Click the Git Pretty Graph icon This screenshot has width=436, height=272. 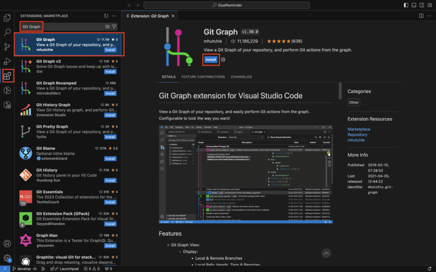tap(26, 132)
